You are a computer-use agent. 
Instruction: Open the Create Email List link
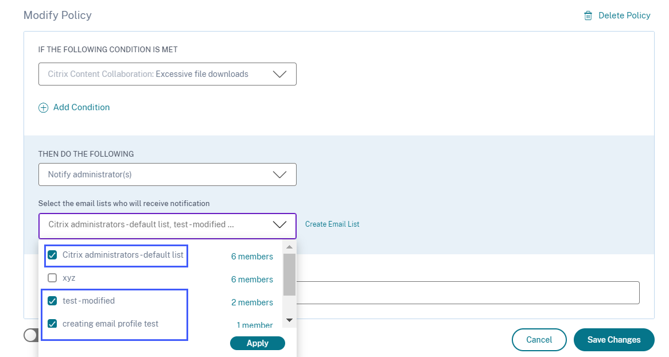point(332,224)
